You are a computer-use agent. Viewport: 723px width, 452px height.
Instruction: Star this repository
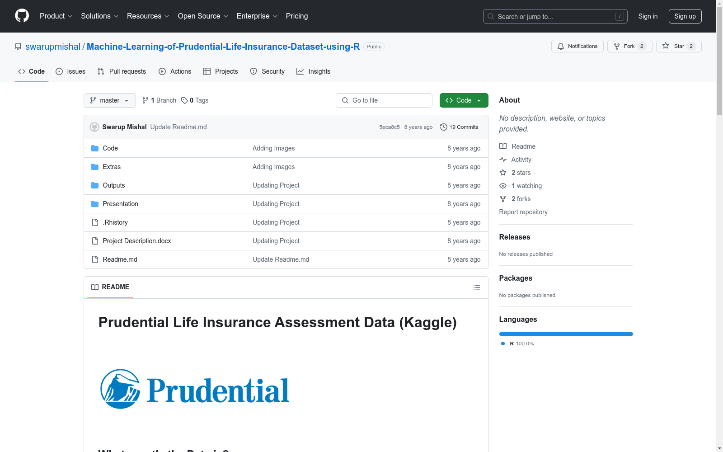pos(679,46)
